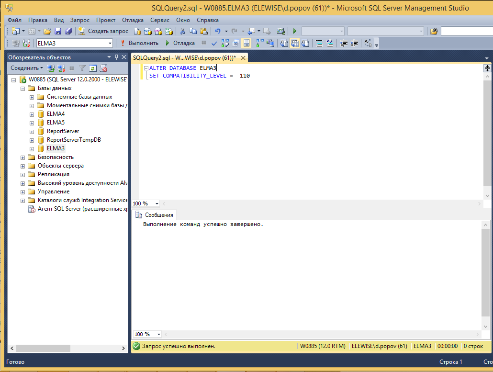Collapse the Базы данных folder
This screenshot has width=493, height=372.
pos(23,88)
